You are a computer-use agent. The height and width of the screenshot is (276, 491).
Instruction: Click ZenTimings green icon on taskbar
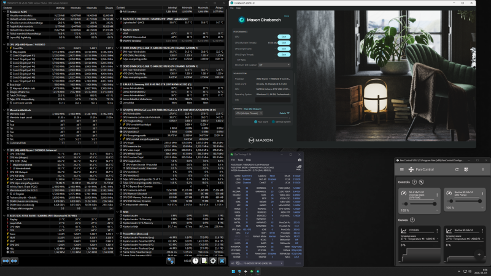click(252, 271)
